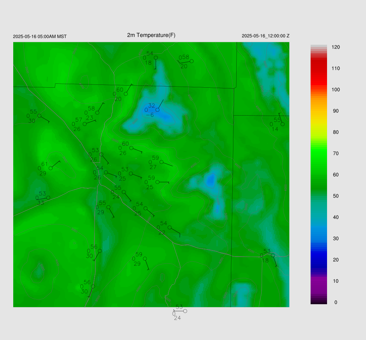366x340 pixels.
Task: Pick the colorbar tick label 10
Action: tap(336, 281)
